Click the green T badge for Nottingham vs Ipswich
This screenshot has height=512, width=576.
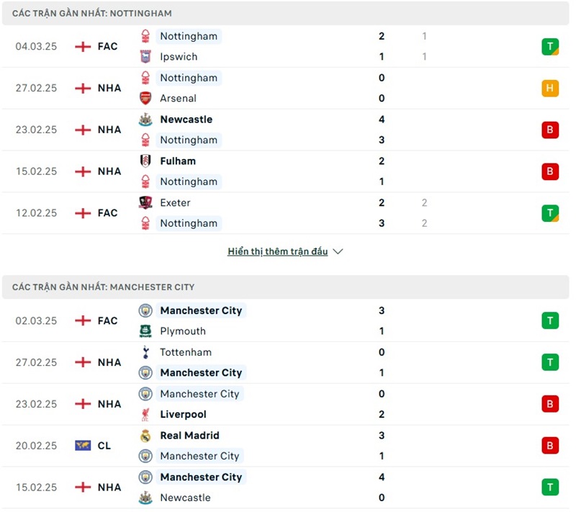click(x=550, y=47)
